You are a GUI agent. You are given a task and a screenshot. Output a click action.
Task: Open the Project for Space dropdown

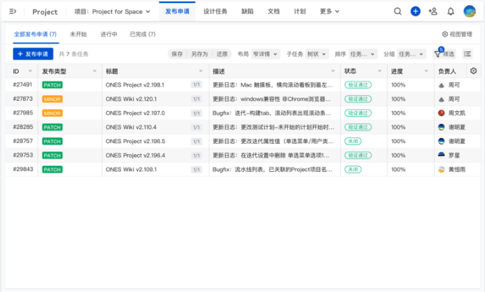tap(113, 11)
